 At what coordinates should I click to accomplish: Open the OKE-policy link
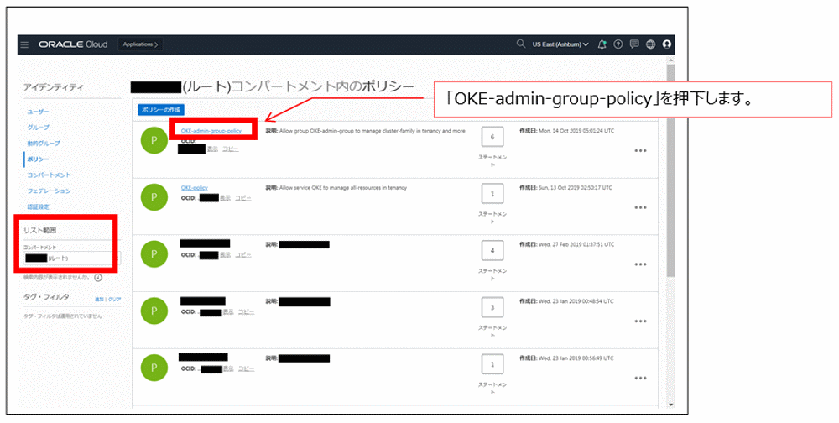tap(195, 188)
